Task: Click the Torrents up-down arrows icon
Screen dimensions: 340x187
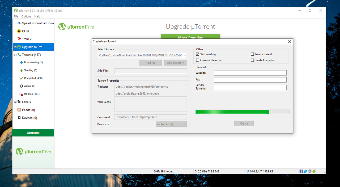Action: pyautogui.click(x=19, y=55)
